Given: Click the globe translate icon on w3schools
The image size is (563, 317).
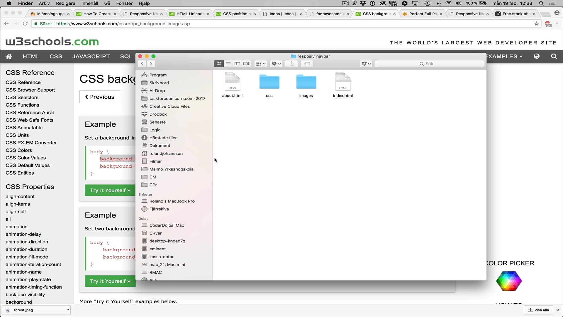Looking at the screenshot, I should coord(537,56).
